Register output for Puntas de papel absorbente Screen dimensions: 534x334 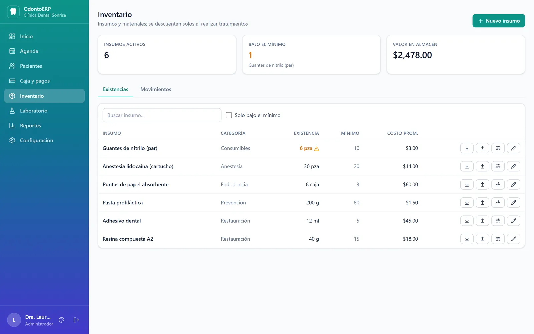point(482,184)
